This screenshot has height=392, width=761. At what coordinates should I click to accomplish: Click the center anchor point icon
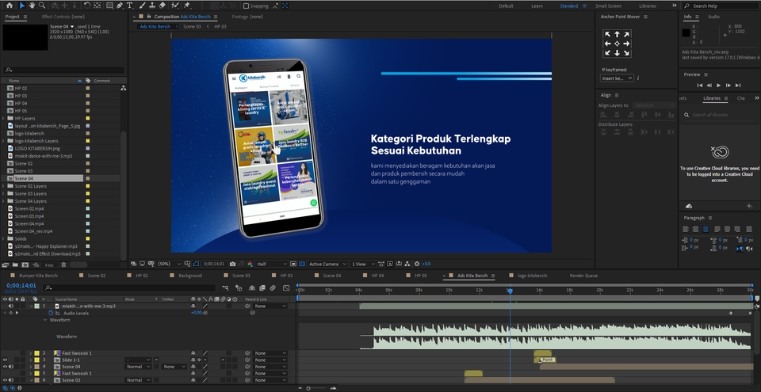617,44
